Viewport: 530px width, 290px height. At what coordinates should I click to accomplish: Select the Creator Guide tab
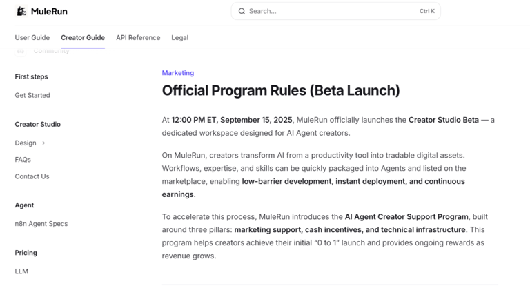click(x=83, y=37)
